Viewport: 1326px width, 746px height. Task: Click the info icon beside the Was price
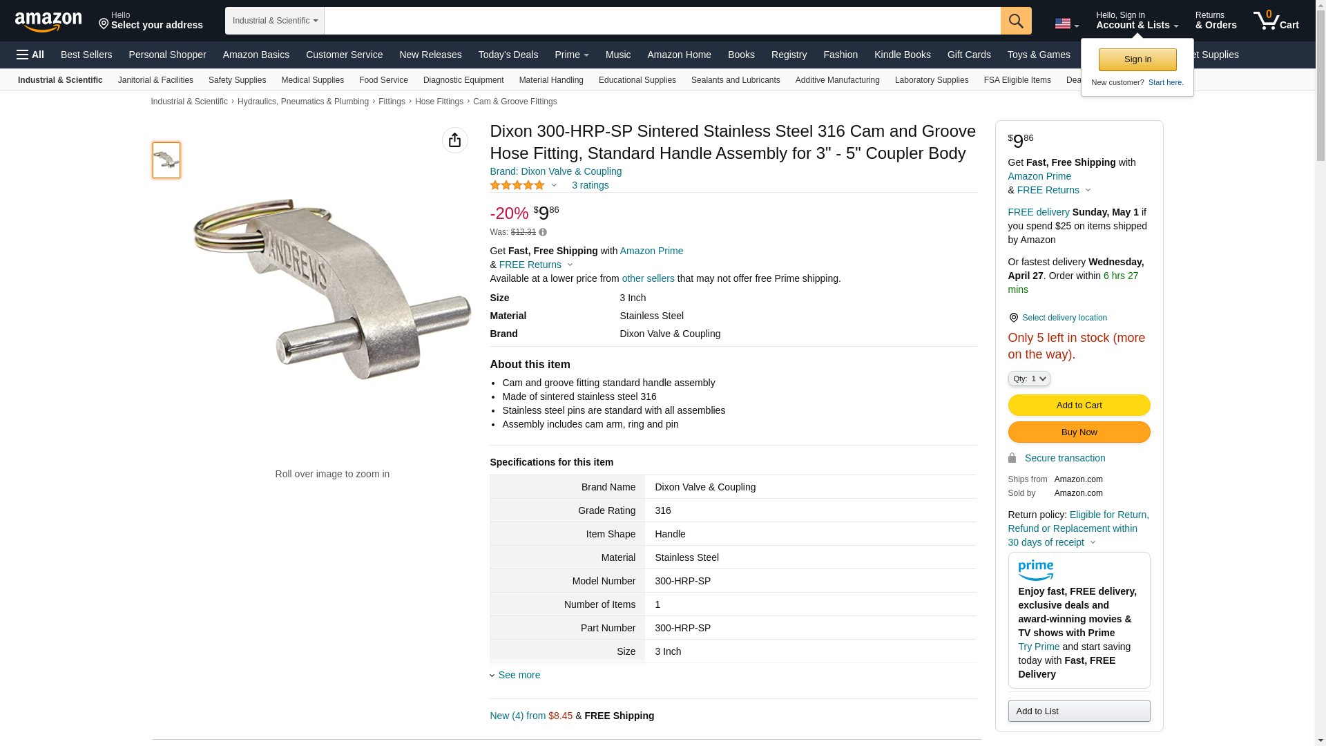pos(543,233)
